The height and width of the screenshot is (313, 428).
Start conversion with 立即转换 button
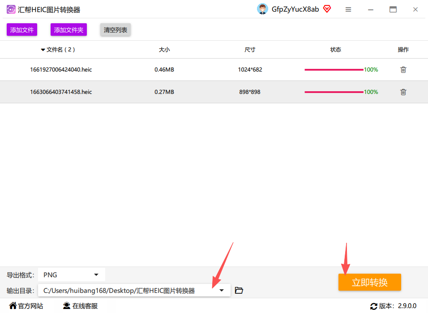pyautogui.click(x=370, y=282)
